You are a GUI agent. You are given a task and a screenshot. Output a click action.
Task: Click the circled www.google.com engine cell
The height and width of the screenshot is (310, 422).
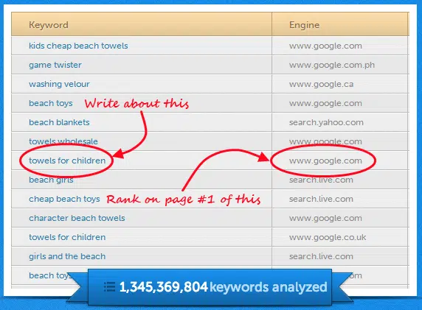[325, 161]
